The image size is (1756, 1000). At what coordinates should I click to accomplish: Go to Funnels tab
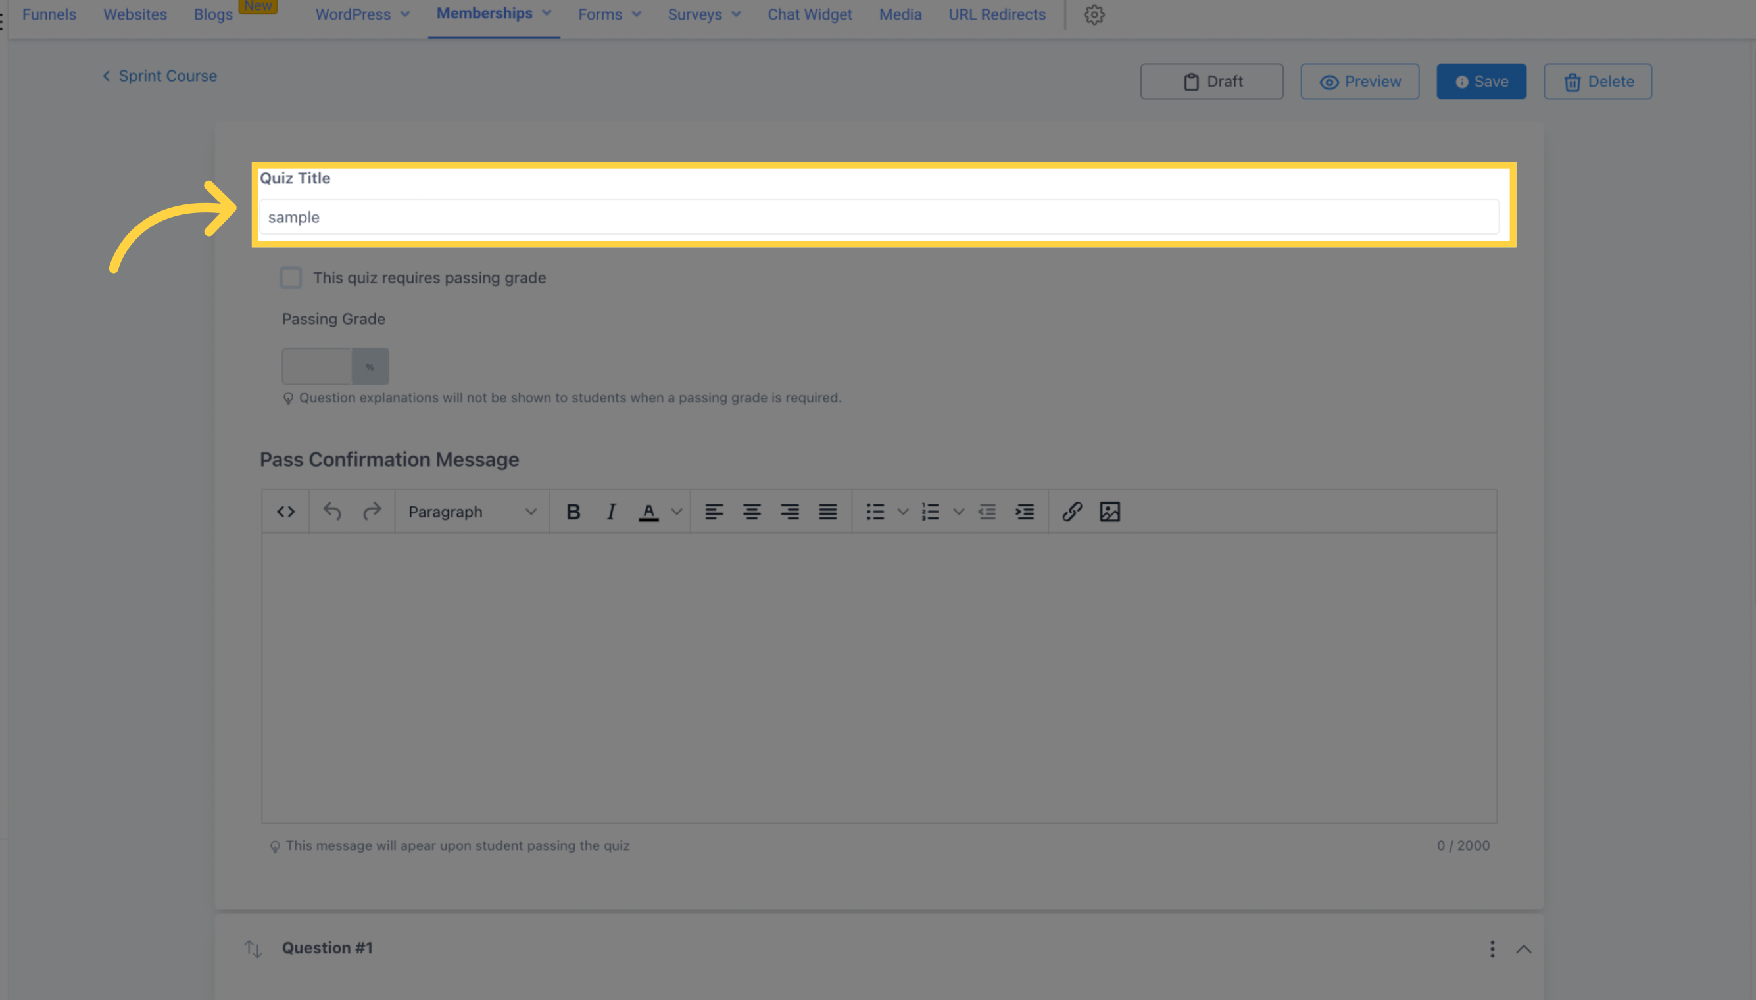(49, 14)
